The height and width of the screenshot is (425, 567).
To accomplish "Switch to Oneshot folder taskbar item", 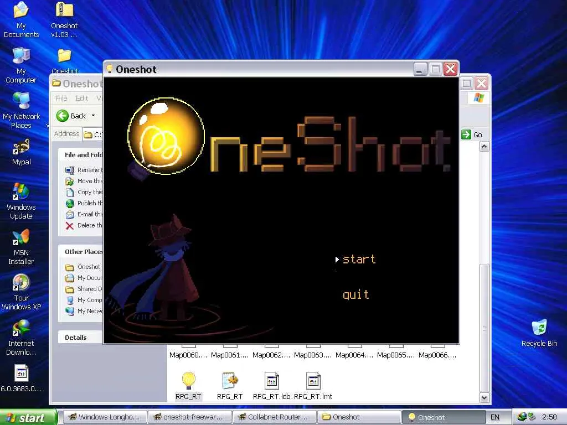I will pyautogui.click(x=359, y=417).
